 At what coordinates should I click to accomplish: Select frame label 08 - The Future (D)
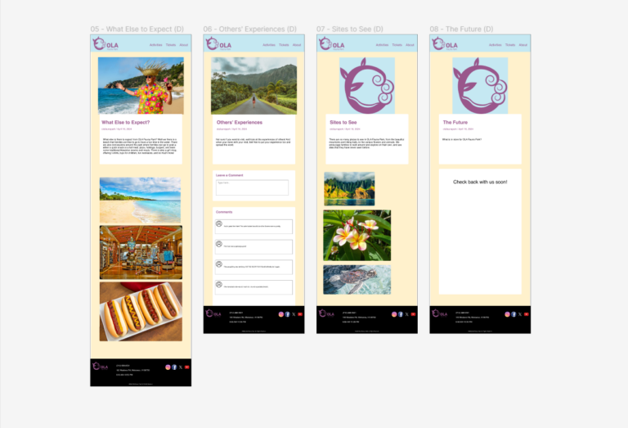click(461, 29)
